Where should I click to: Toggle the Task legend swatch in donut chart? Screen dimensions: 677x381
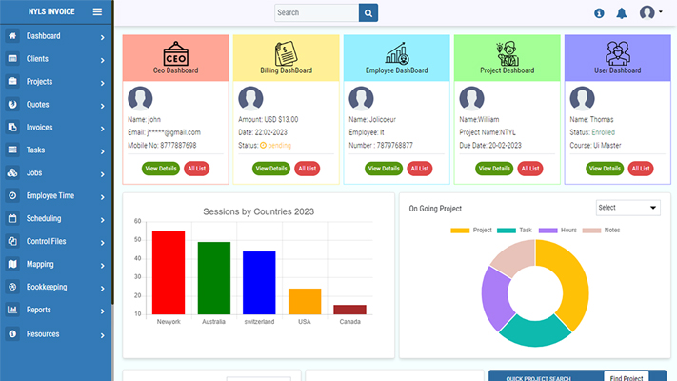point(507,231)
